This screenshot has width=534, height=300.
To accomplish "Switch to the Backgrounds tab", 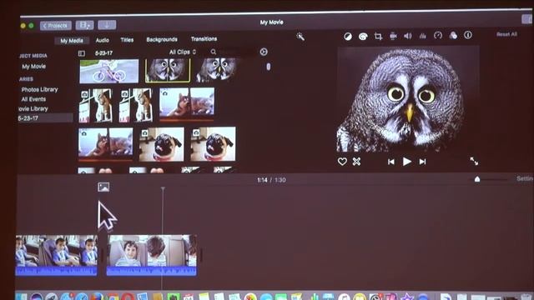I will coord(162,39).
